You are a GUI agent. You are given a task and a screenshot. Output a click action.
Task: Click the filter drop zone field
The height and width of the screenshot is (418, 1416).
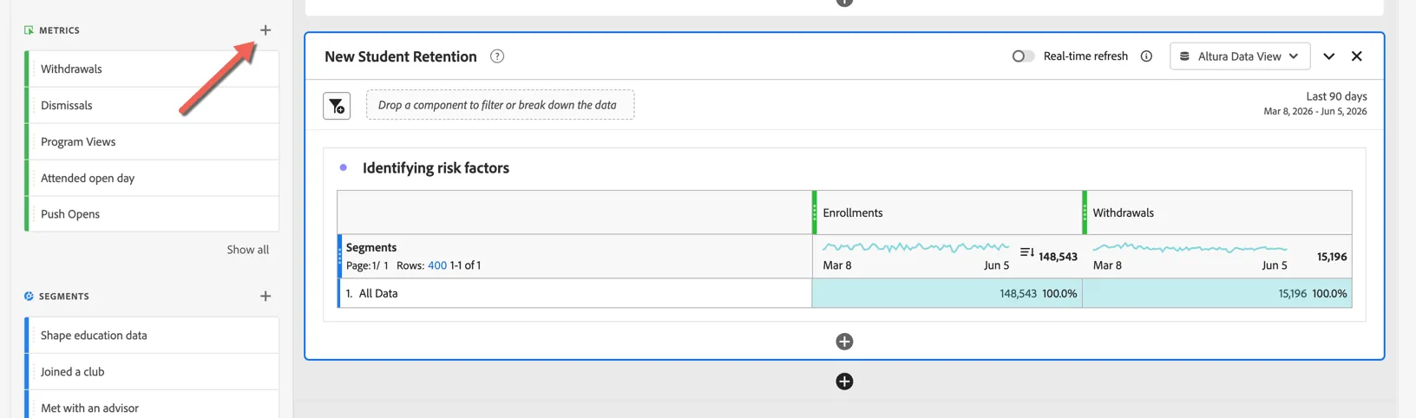click(500, 105)
